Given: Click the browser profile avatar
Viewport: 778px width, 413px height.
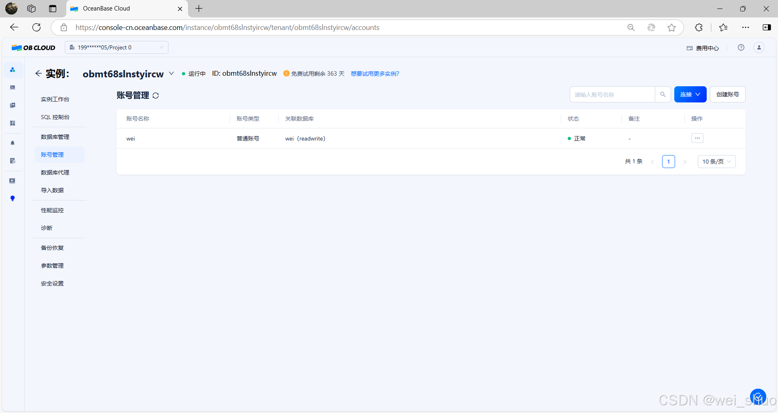Looking at the screenshot, I should coord(11,9).
